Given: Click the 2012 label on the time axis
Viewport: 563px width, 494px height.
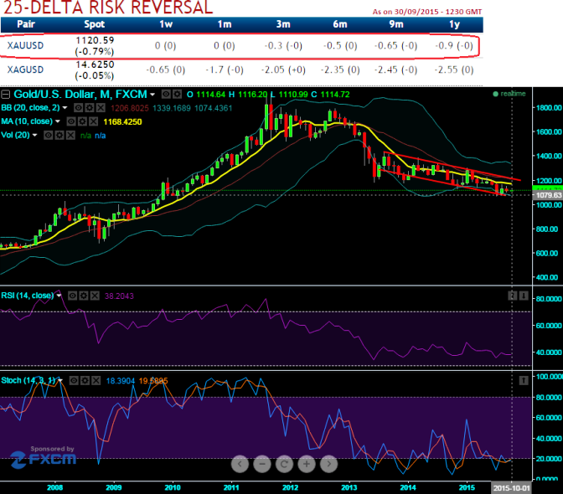Looking at the screenshot, I should coord(290,488).
